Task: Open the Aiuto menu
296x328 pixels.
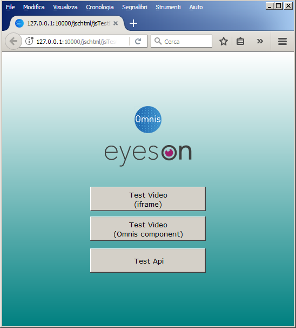Action: click(x=196, y=7)
